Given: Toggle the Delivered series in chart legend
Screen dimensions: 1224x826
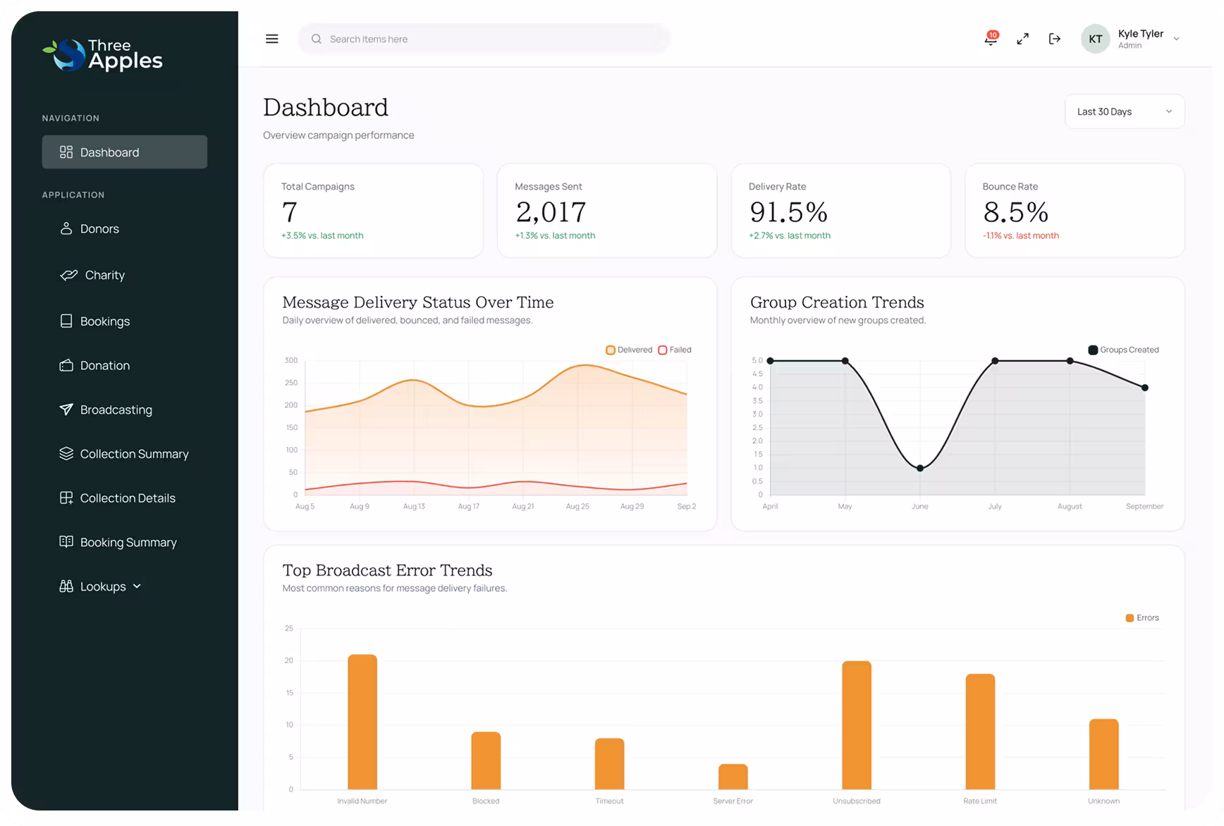Looking at the screenshot, I should (629, 350).
